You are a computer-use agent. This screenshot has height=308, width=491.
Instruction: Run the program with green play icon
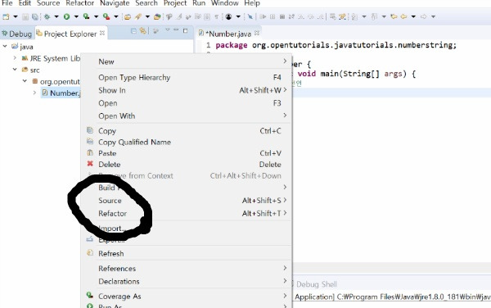67,16
